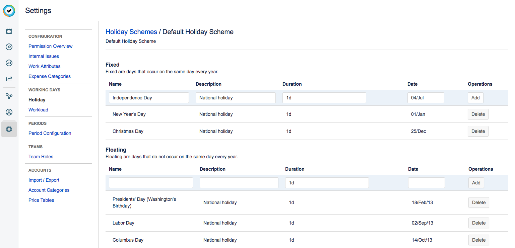Open the Team Roles page
The image size is (515, 248).
pyautogui.click(x=41, y=156)
